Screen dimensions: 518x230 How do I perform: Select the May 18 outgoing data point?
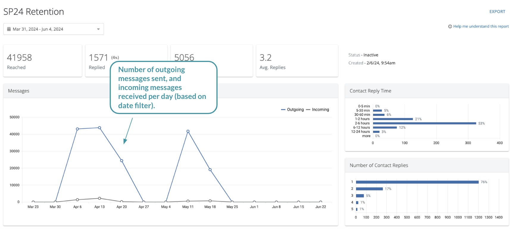[x=210, y=170]
